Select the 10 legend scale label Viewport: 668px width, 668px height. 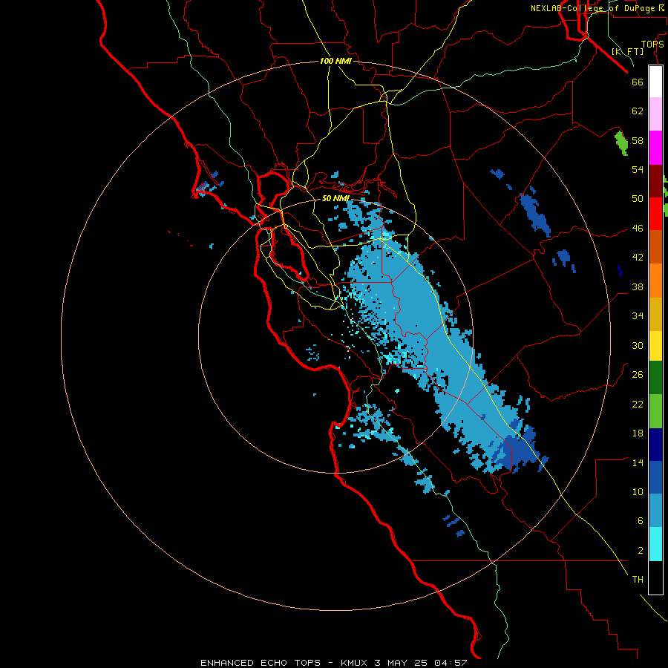[x=638, y=491]
